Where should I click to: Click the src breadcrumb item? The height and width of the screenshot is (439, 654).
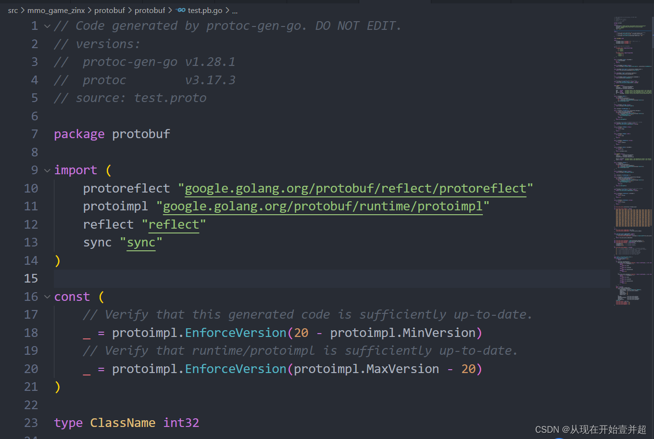[13, 10]
